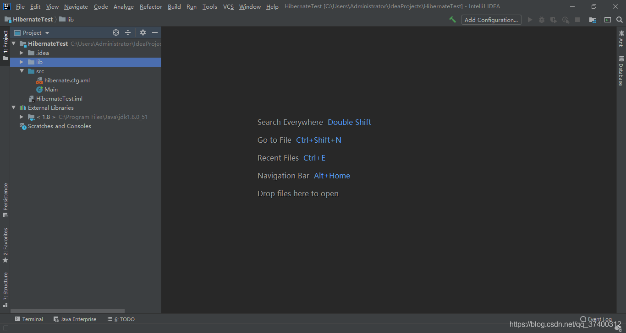Viewport: 626px width, 333px height.
Task: Expand the .idea folder arrow
Action: point(22,53)
